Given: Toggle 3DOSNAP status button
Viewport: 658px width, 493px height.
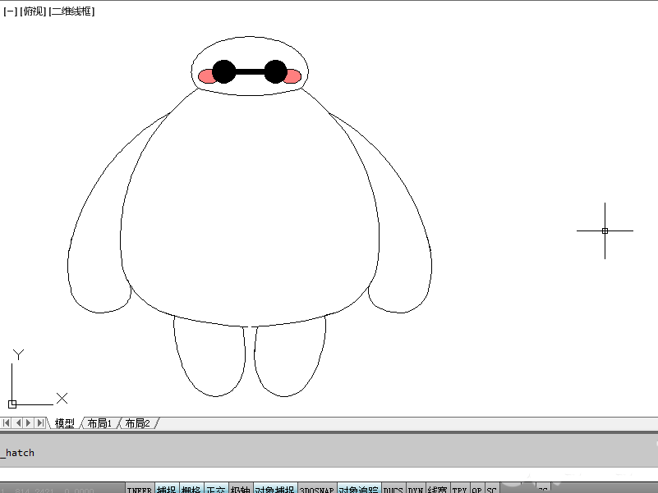Looking at the screenshot, I should pos(317,489).
